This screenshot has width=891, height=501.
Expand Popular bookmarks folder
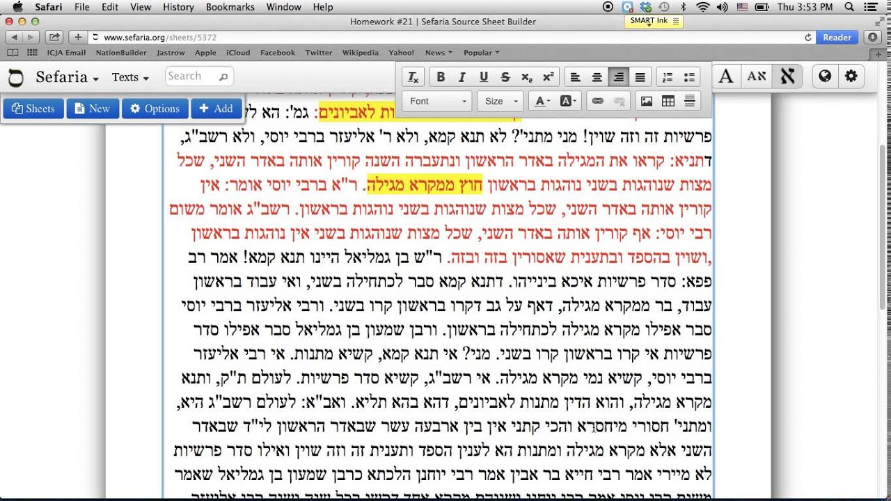(482, 53)
